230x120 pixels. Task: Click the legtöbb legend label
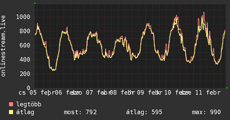(x=29, y=104)
